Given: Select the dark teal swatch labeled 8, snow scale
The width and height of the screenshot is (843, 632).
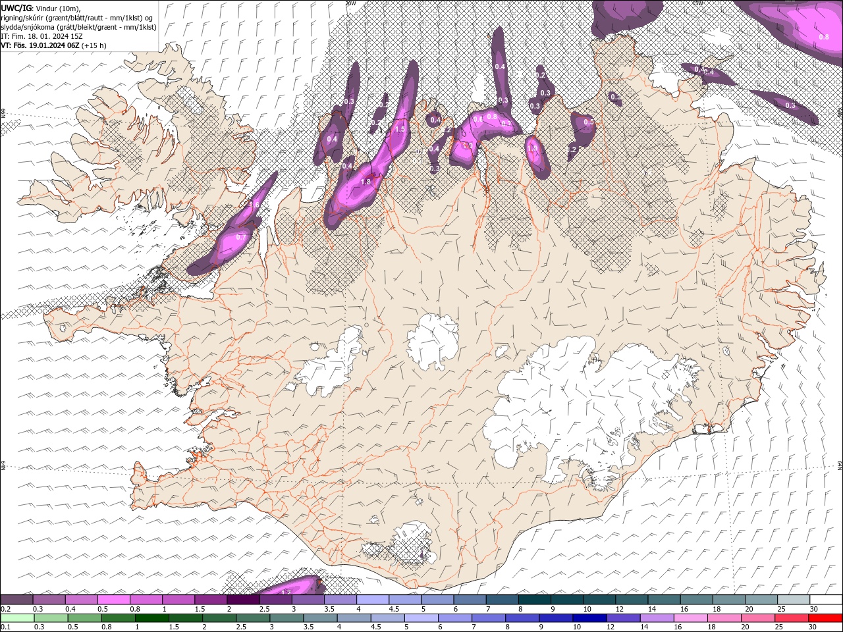Looking at the screenshot, I should click(x=534, y=600).
